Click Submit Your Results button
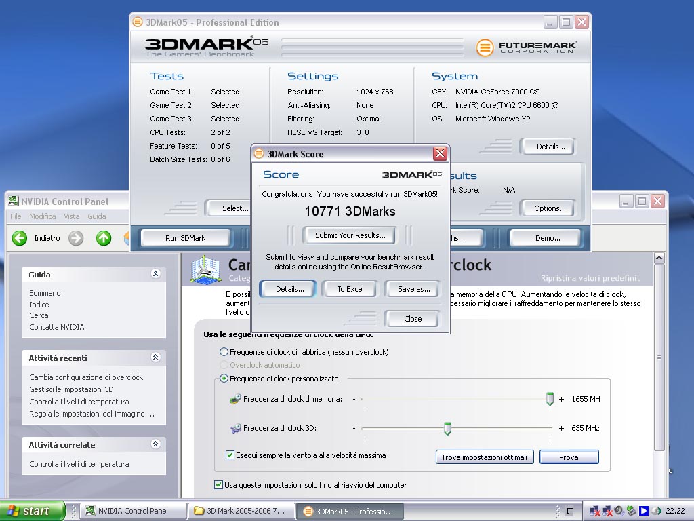694x521 pixels. click(350, 235)
